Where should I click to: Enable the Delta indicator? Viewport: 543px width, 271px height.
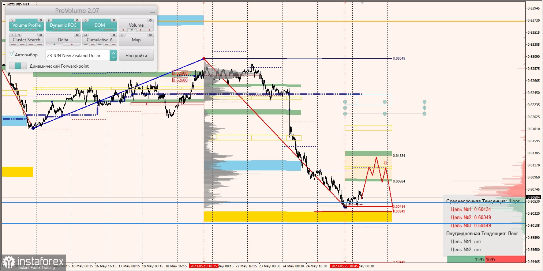pyautogui.click(x=63, y=39)
